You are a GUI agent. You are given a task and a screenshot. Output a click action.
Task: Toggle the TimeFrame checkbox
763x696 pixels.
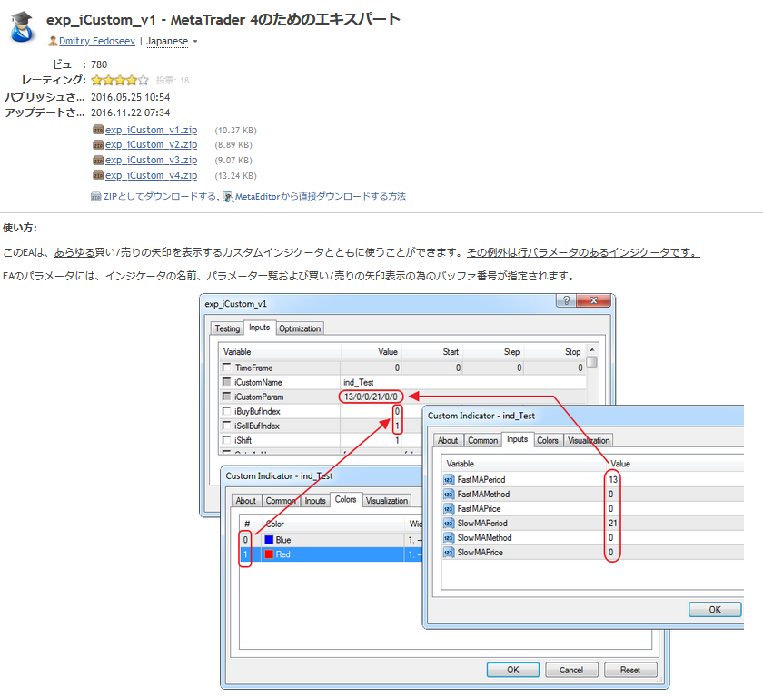point(226,367)
